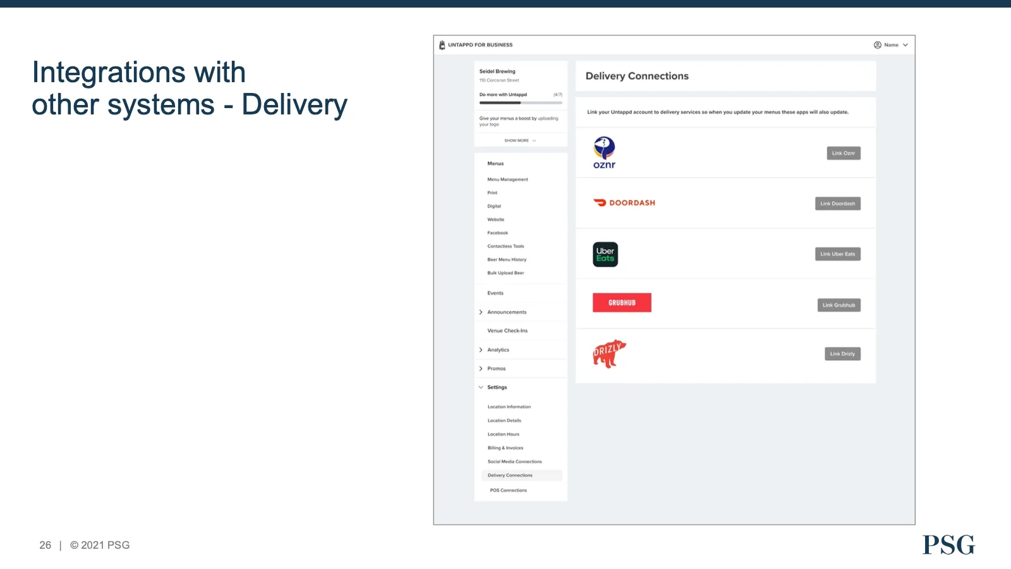
Task: Click the Drizly bear logo
Action: (x=608, y=354)
